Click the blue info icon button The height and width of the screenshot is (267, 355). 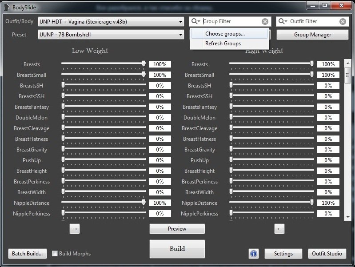253,253
